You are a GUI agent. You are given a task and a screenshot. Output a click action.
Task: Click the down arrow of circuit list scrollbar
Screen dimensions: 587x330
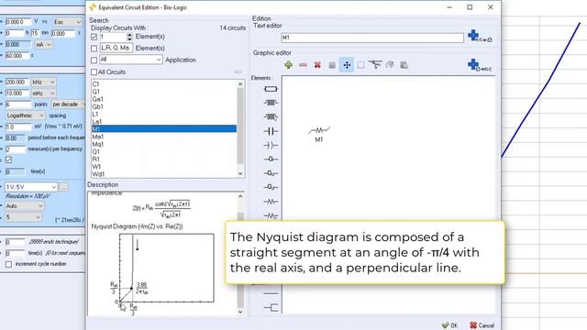[240, 173]
